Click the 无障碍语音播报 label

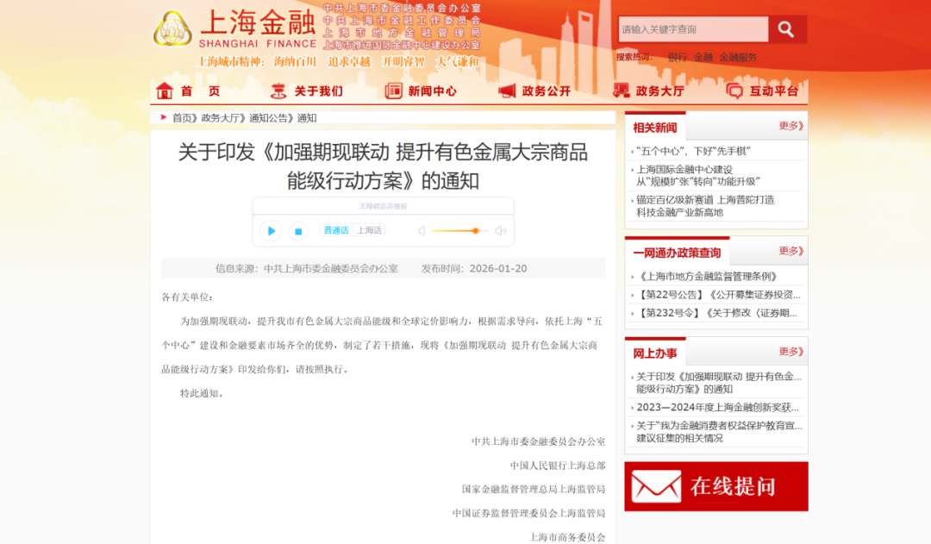click(x=383, y=206)
